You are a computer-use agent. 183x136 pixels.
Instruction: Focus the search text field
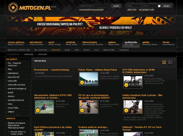94,6
